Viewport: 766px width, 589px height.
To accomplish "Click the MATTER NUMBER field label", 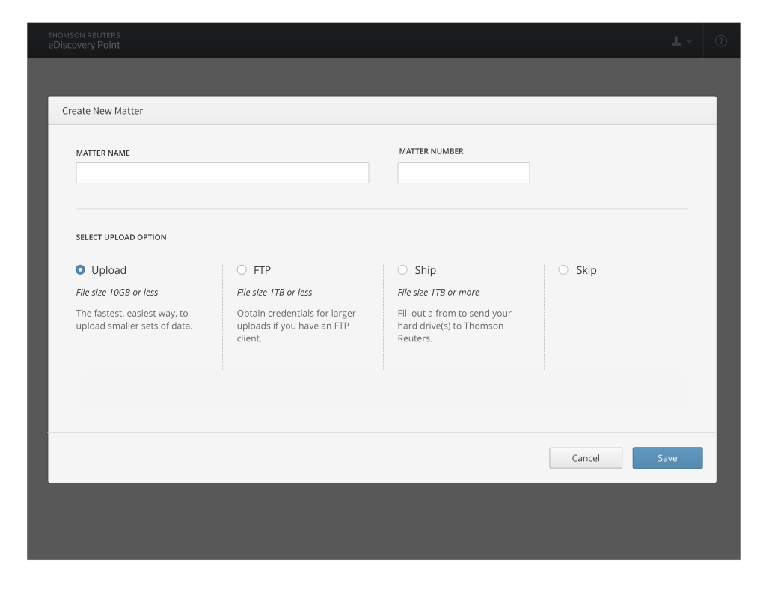I will tap(431, 151).
